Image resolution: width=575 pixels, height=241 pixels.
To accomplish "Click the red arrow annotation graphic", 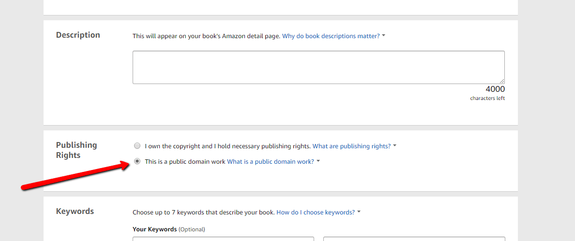I will [76, 176].
